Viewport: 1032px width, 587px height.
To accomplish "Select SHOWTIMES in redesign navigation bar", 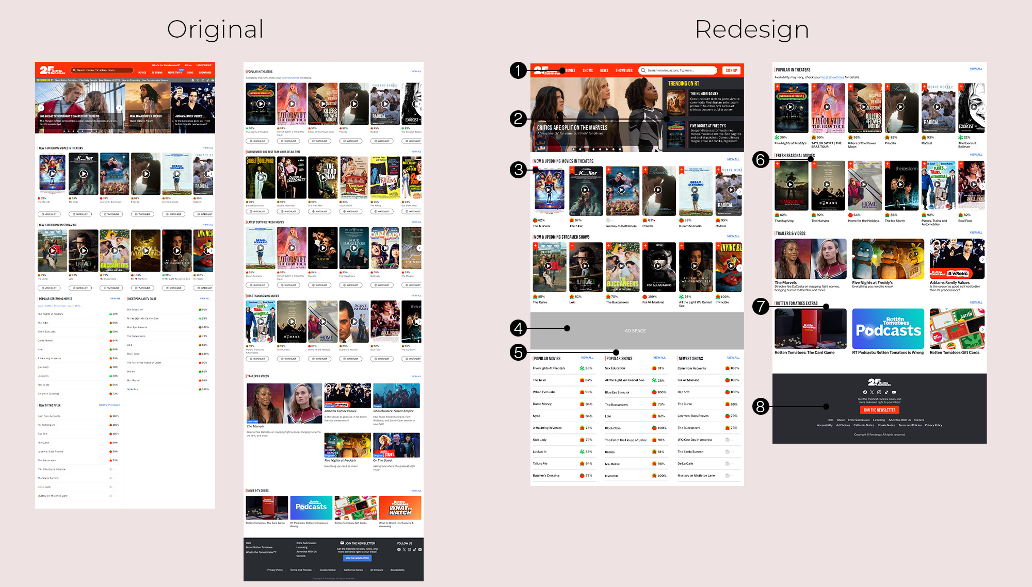I will pyautogui.click(x=624, y=71).
